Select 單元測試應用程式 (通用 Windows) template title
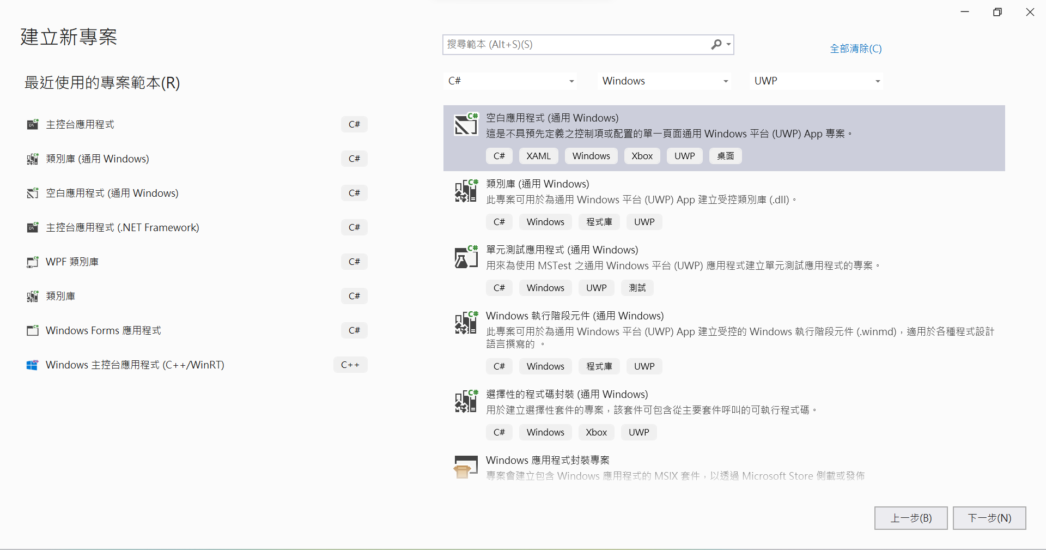Image resolution: width=1046 pixels, height=550 pixels. [562, 250]
